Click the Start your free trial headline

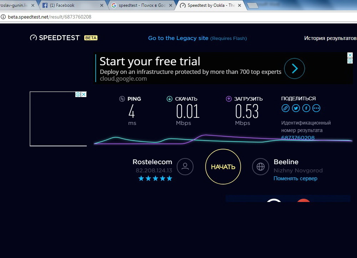click(x=150, y=61)
